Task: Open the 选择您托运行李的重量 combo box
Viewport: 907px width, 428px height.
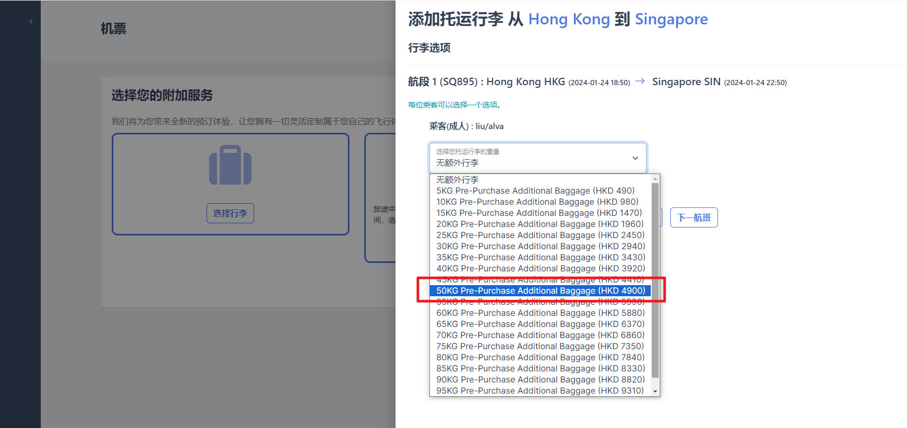Action: tap(537, 158)
